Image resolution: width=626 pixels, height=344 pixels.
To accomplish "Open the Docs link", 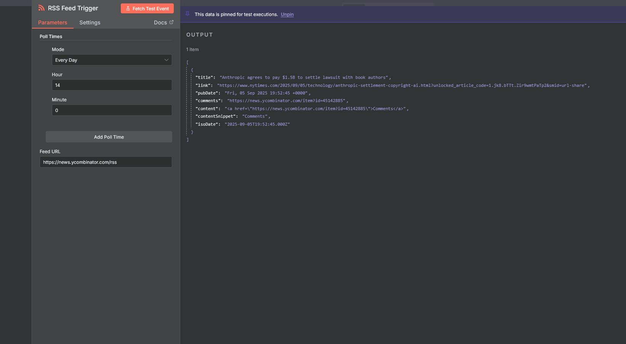I will click(160, 22).
